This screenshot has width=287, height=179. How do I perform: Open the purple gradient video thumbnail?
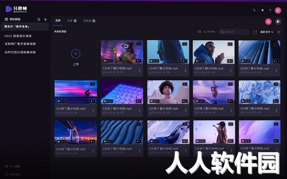tap(260, 132)
